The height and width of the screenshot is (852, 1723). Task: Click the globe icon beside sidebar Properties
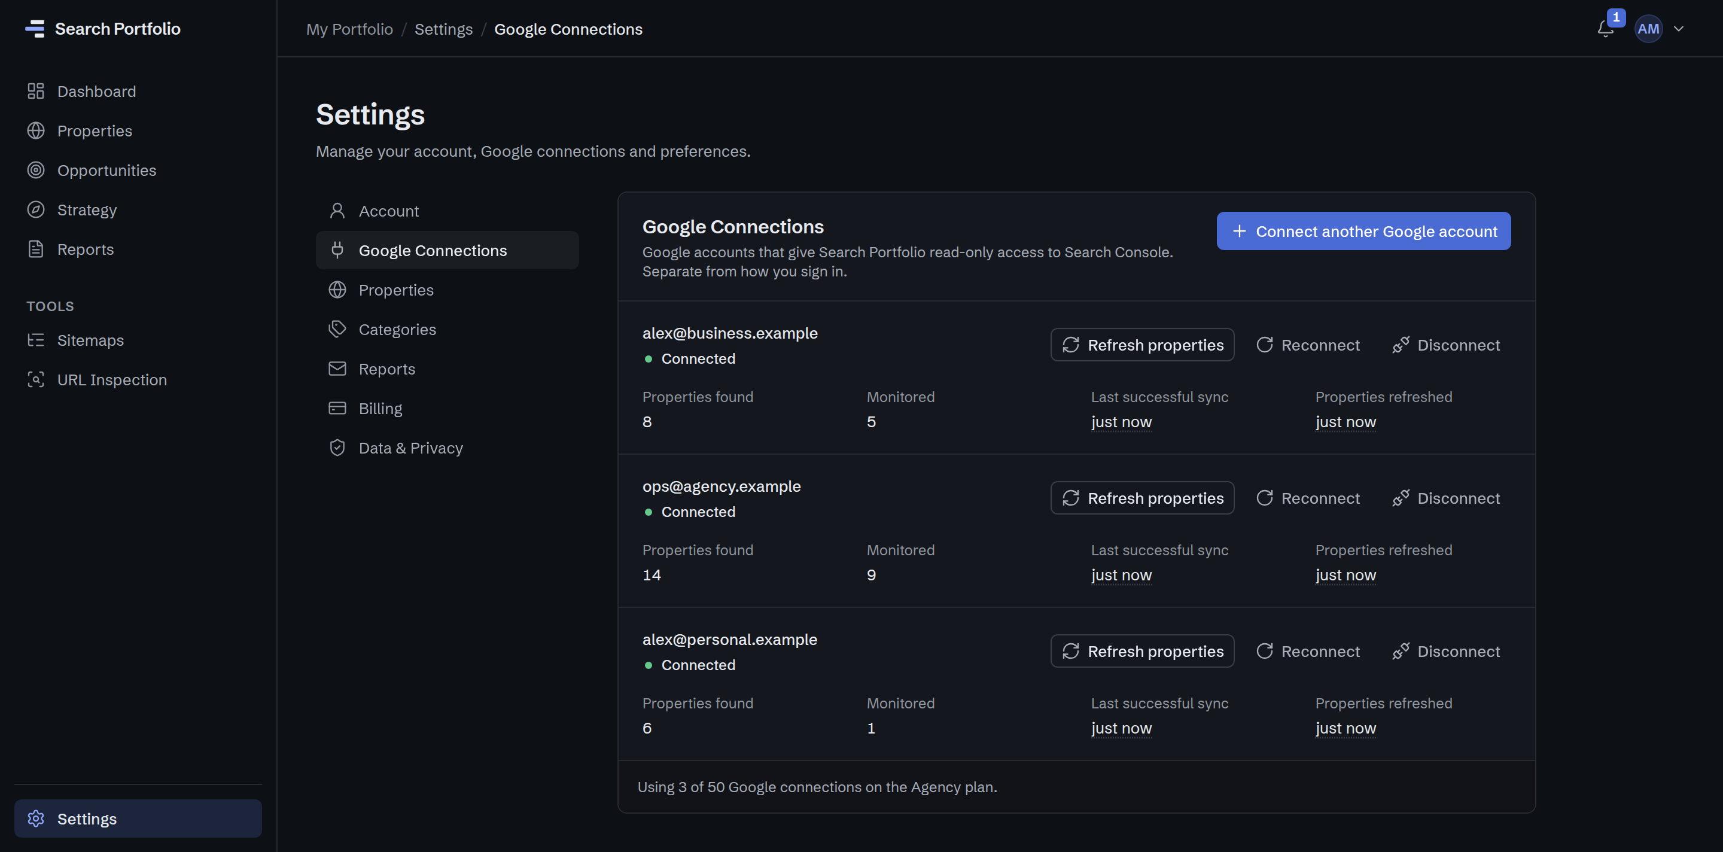click(35, 130)
